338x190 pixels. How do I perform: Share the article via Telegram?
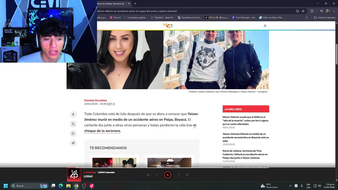(x=73, y=143)
